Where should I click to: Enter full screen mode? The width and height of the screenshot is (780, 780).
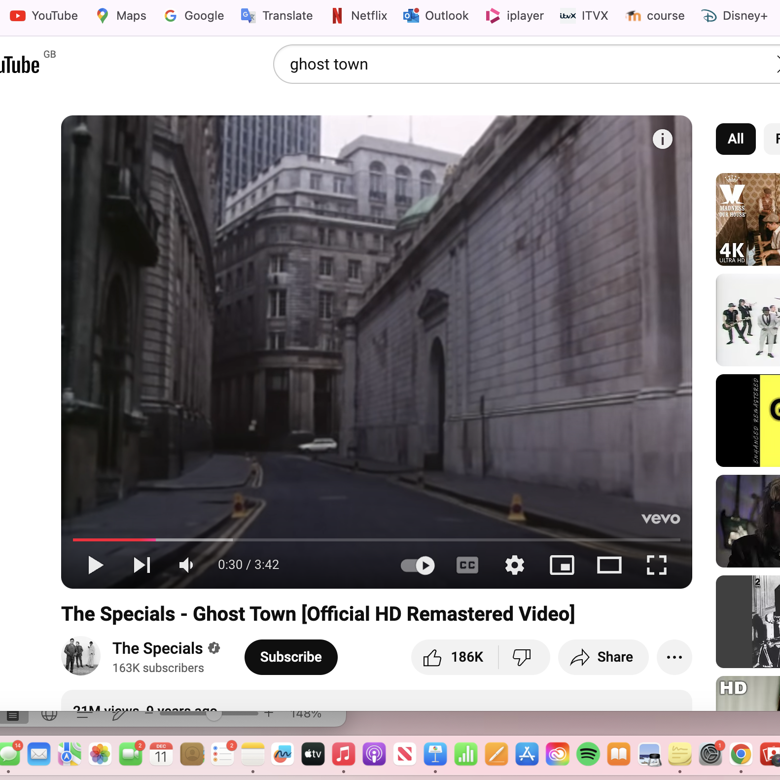[x=656, y=565]
